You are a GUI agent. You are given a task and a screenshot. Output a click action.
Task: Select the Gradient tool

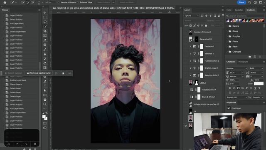coord(45,67)
